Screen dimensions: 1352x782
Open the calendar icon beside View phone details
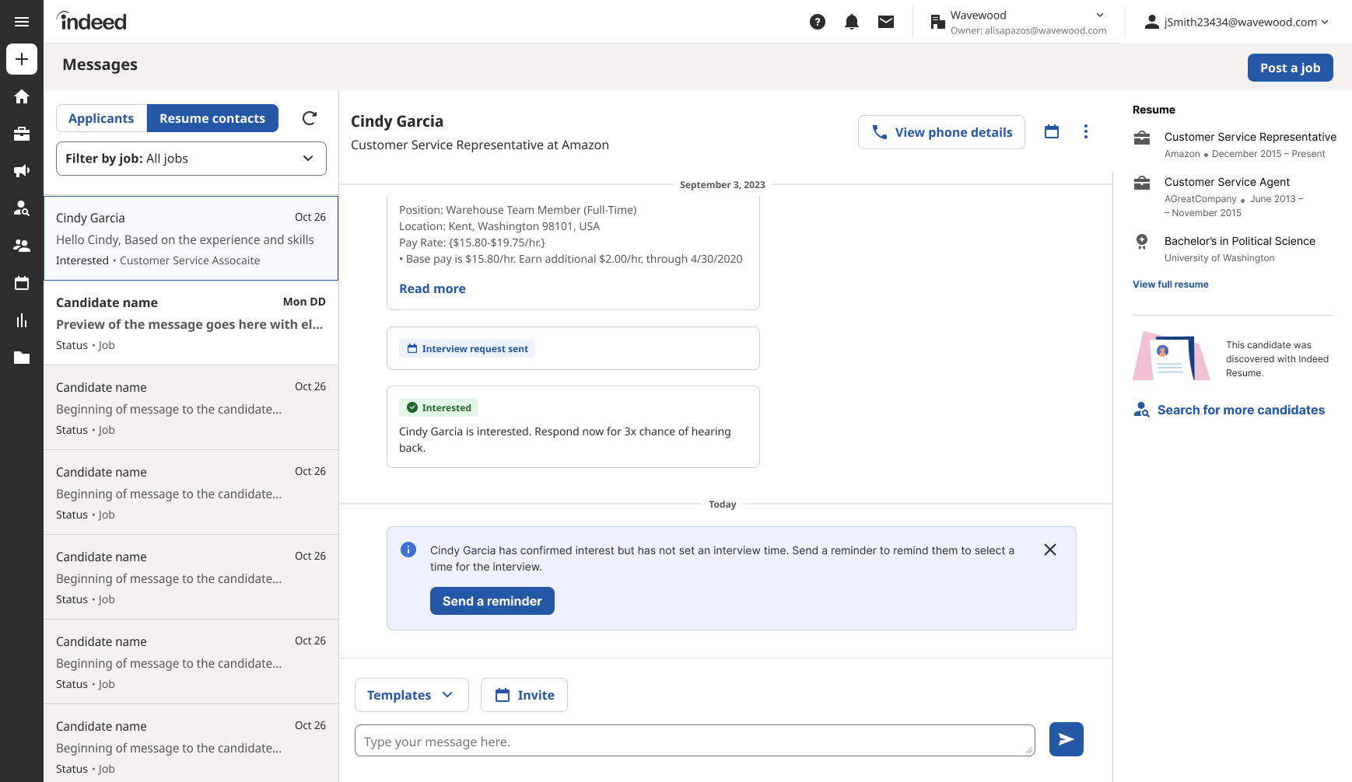tap(1052, 131)
